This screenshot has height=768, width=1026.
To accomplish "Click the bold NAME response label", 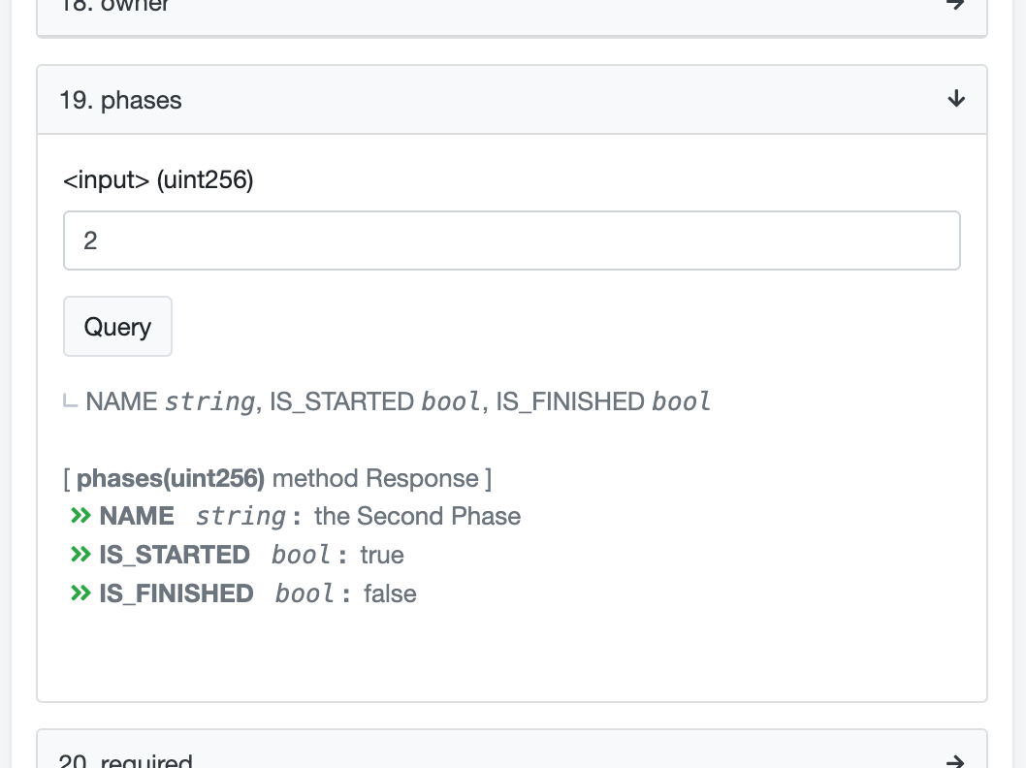I will click(137, 516).
